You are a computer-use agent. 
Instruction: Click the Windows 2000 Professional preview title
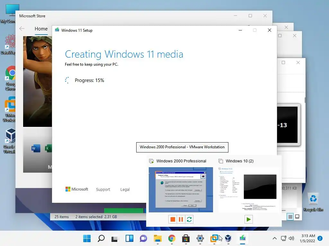point(181,161)
